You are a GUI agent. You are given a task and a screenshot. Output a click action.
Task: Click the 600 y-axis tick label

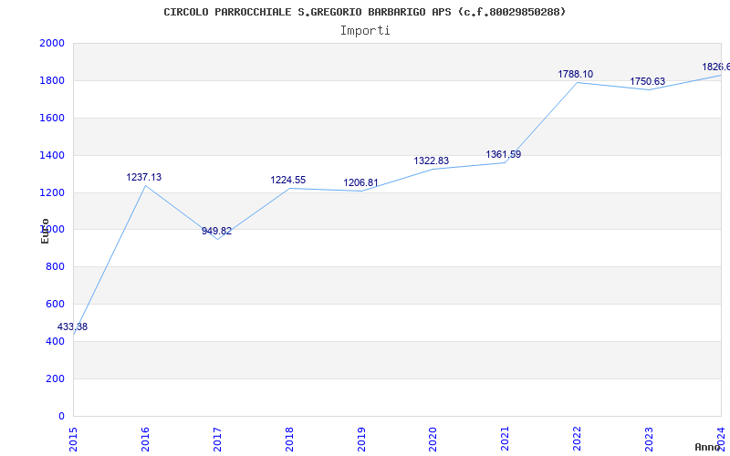click(56, 305)
